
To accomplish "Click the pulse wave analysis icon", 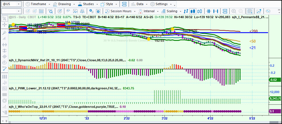I will point(68,11).
